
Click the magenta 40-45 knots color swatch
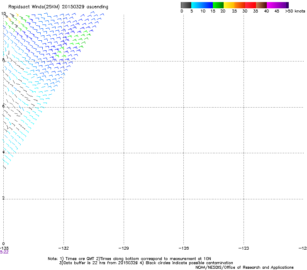click(272, 5)
